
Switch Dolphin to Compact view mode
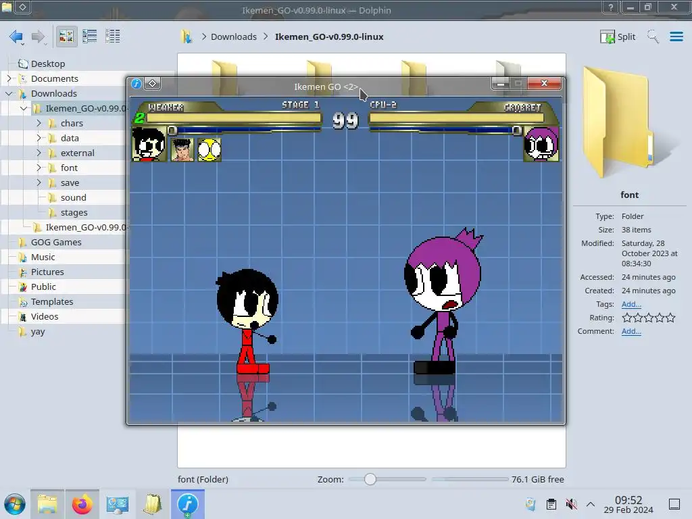point(90,36)
